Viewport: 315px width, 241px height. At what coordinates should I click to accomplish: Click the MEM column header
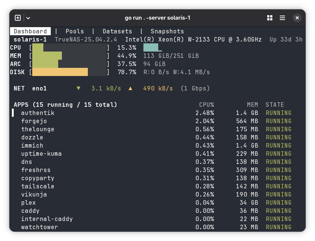point(252,105)
